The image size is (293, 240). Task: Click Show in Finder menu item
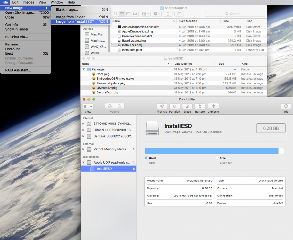tap(26, 29)
